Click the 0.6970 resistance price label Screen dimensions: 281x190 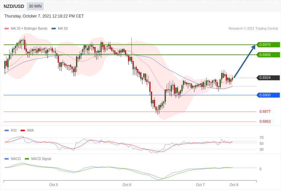pyautogui.click(x=268, y=45)
